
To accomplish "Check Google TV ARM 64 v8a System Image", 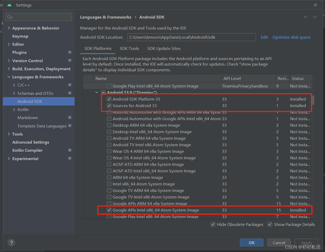I will (109, 190).
